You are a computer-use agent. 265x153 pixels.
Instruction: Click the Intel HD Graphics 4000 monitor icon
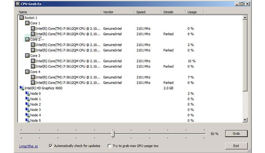tap(22, 88)
